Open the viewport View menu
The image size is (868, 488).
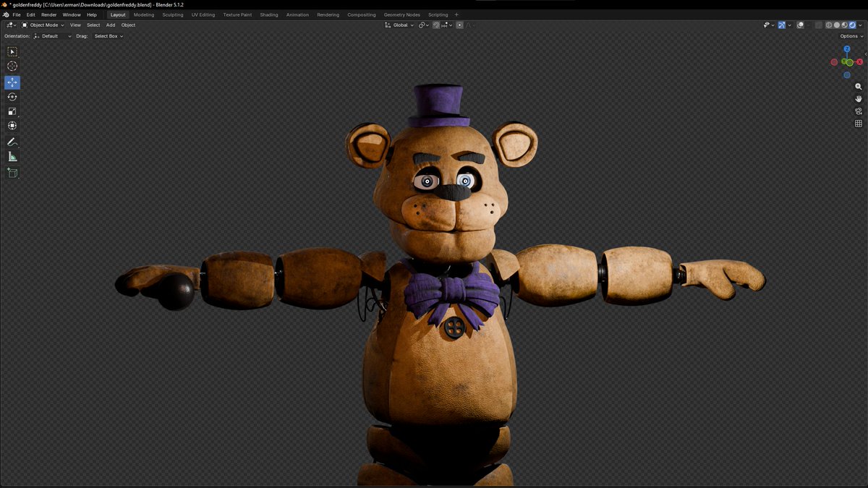(x=75, y=25)
